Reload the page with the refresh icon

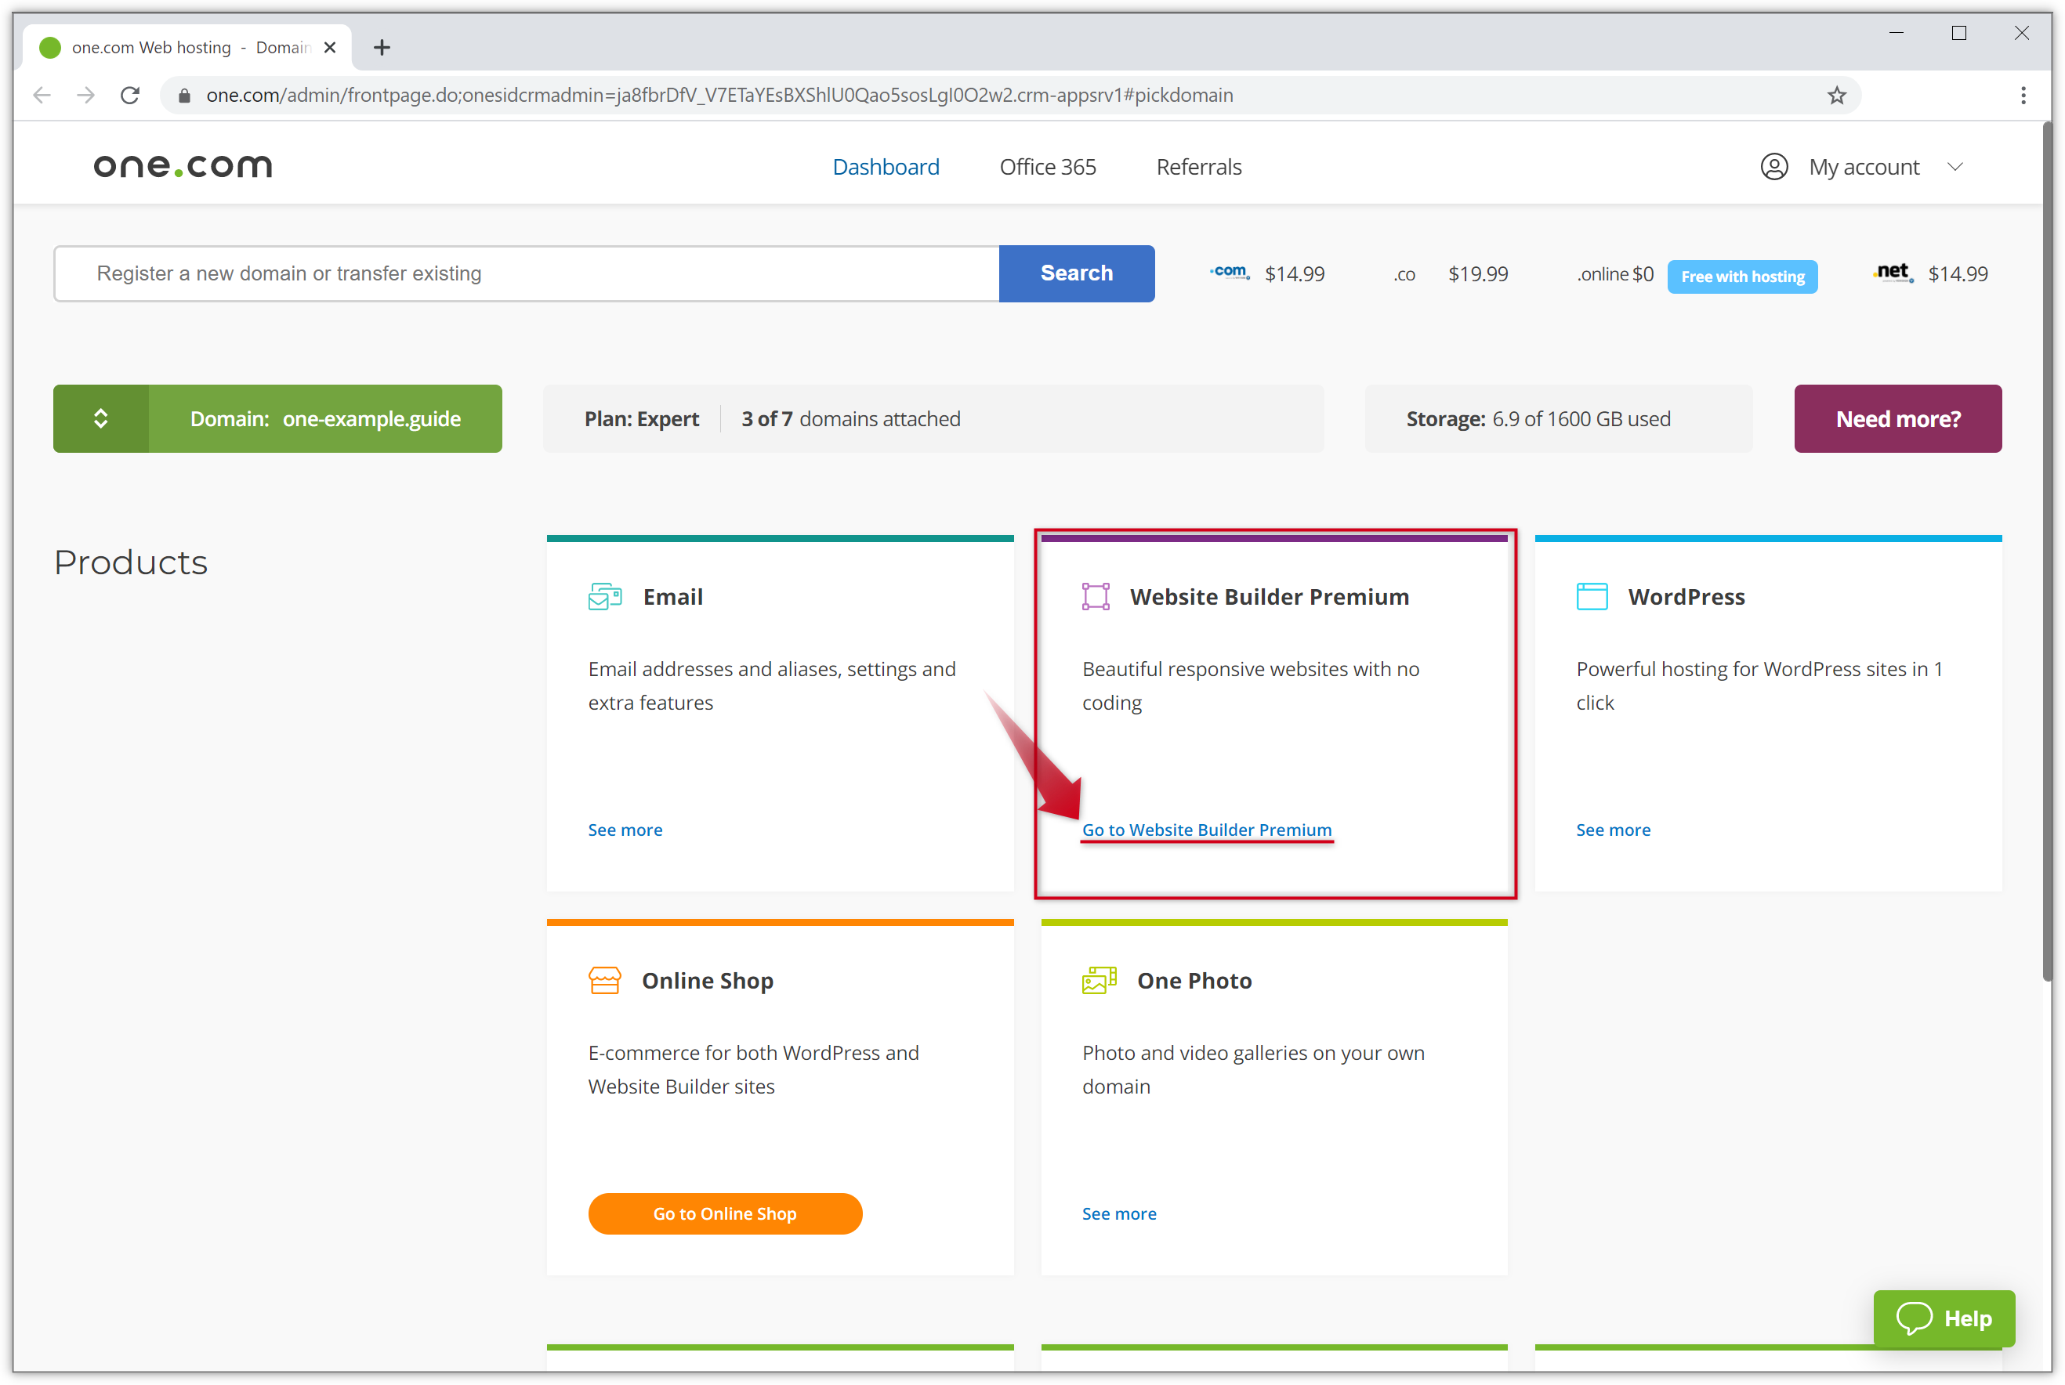(x=130, y=96)
